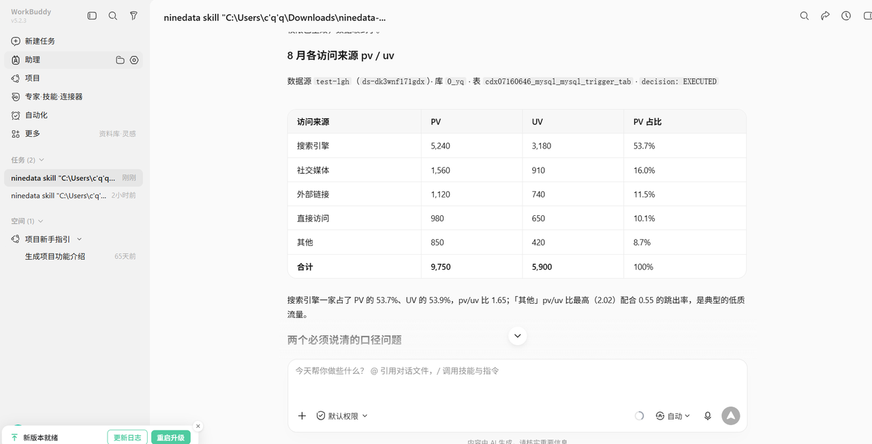
Task: Click the share icon at top right
Action: (x=825, y=16)
